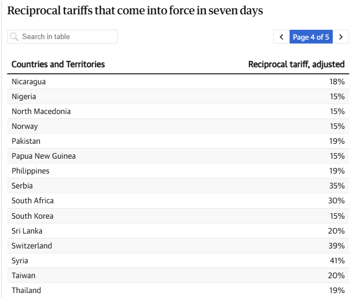Screen dimensions: 352x298
Task: Click North Macedonia entry
Action: click(x=41, y=111)
